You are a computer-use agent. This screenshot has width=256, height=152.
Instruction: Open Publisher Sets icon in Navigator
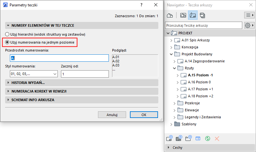202,16
